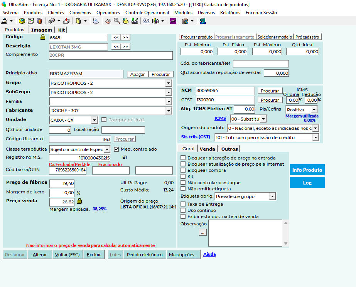Open the Fabricante dropdown showing ROCHE - 307
Viewport: 356px width, 287px height.
(169, 111)
